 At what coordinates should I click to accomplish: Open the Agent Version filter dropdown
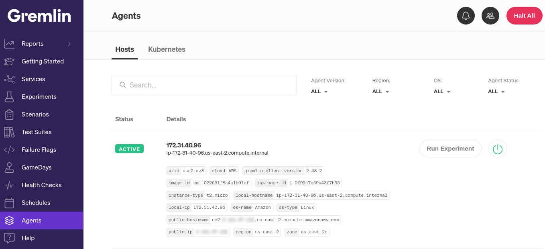pos(319,92)
